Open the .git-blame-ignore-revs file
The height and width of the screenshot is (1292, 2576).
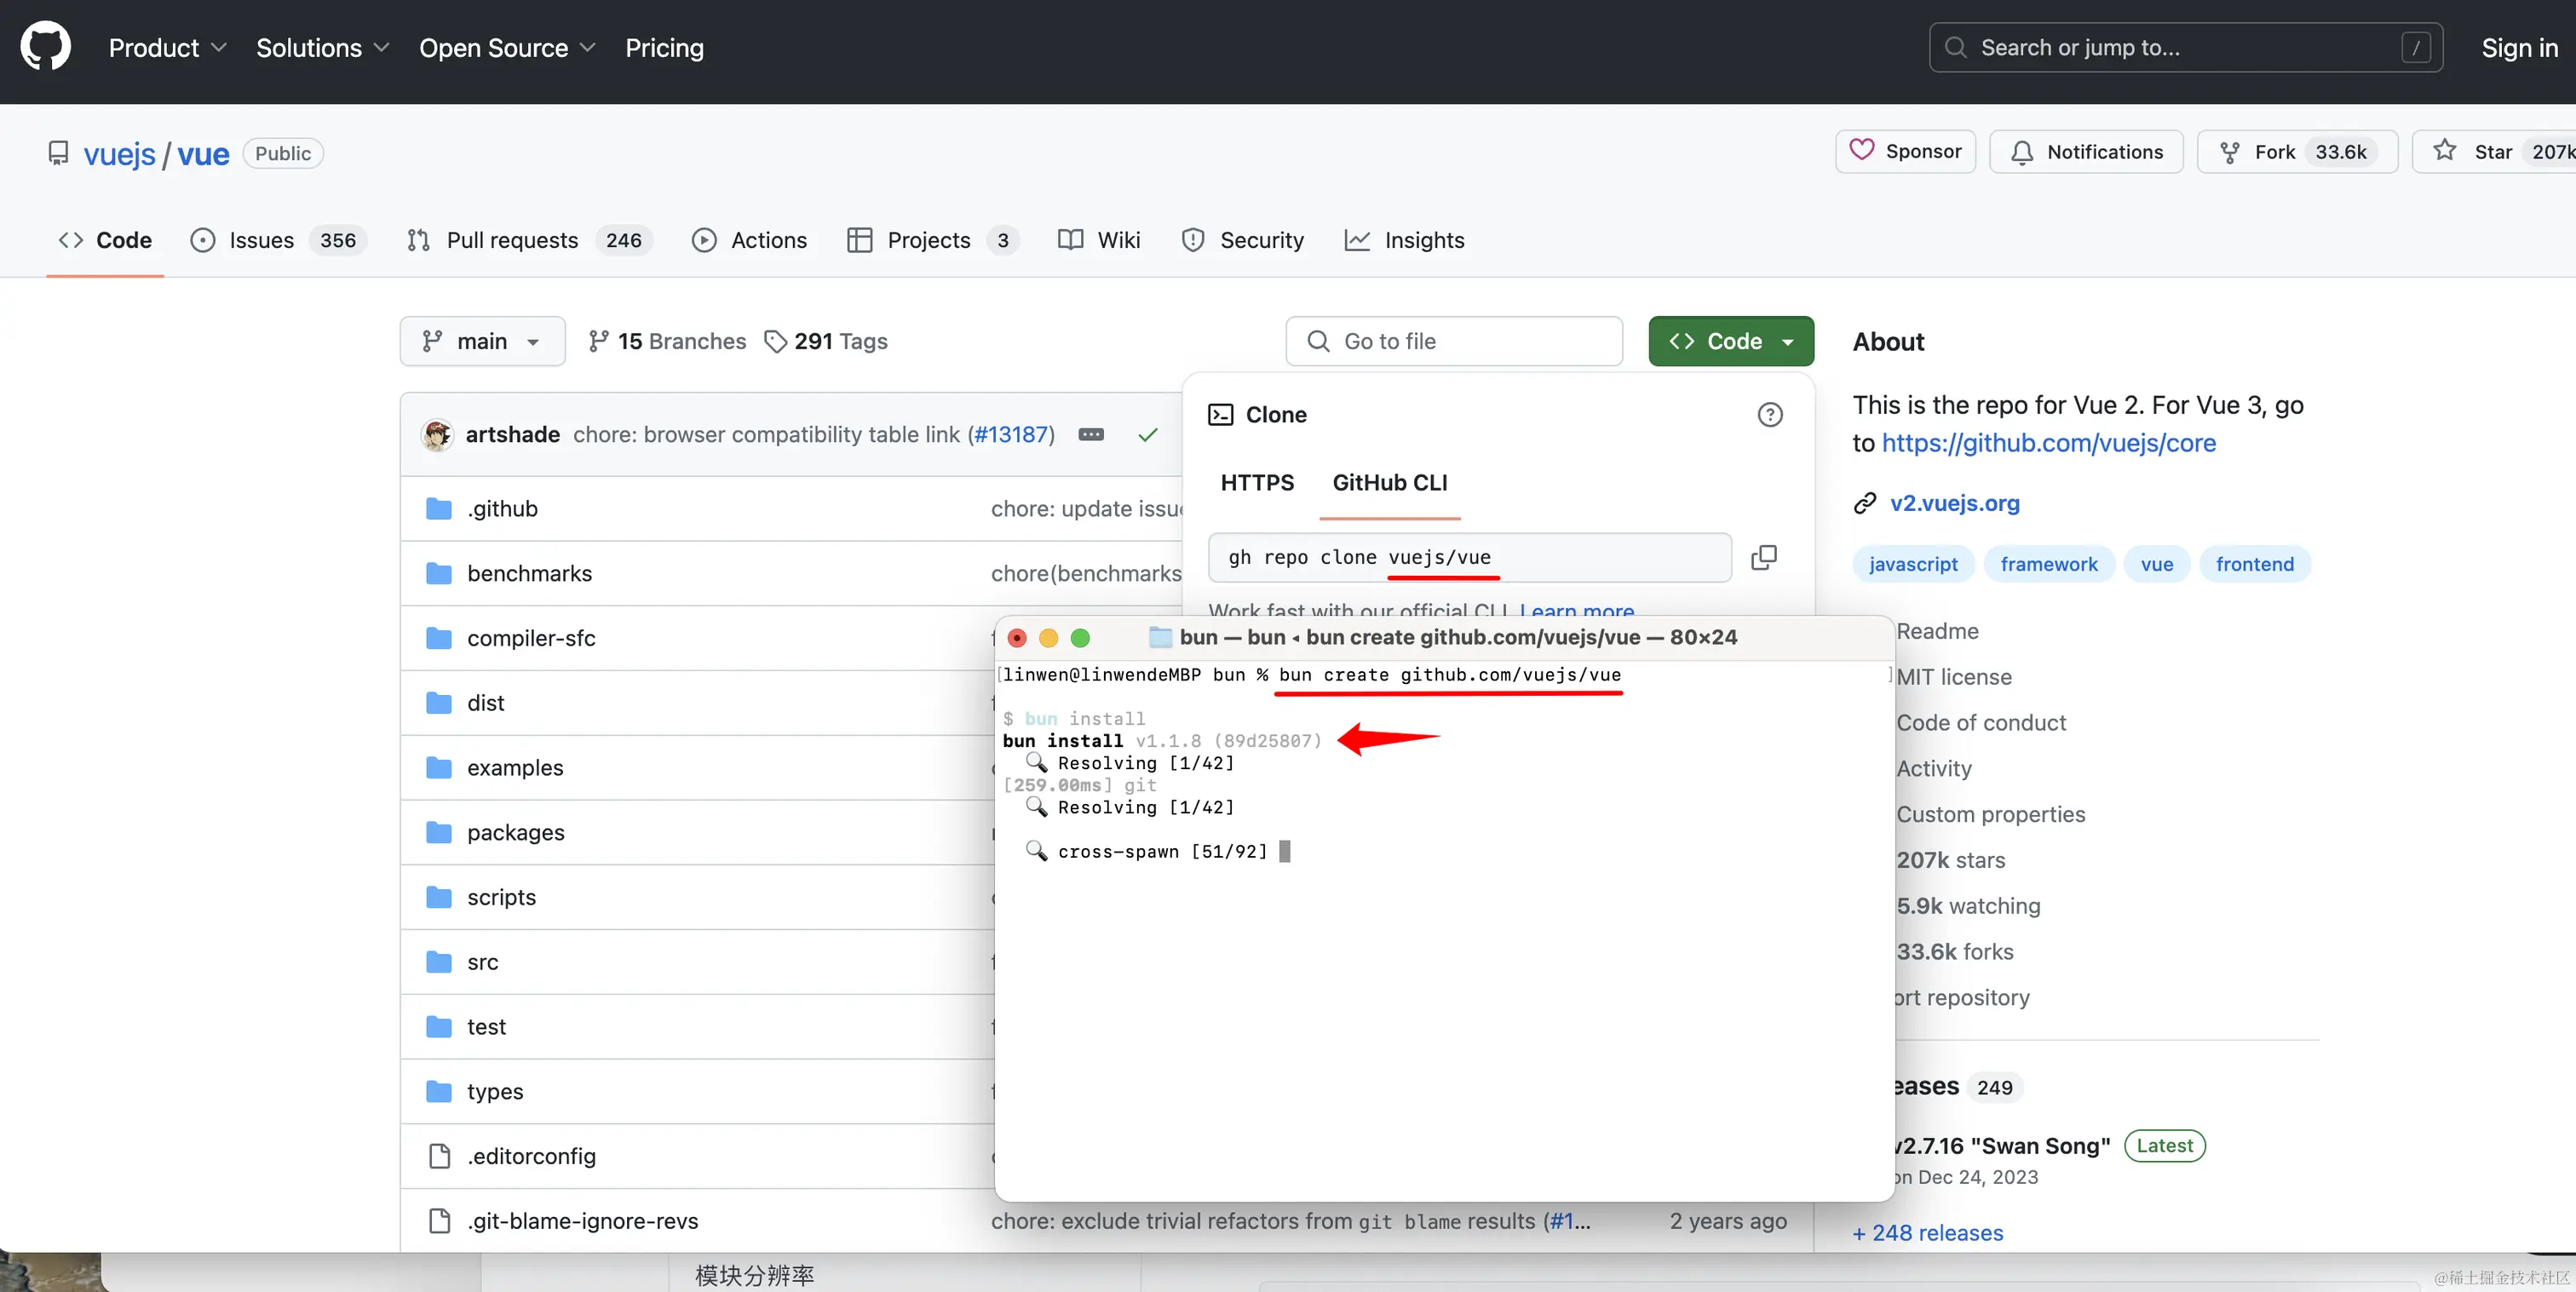point(582,1222)
